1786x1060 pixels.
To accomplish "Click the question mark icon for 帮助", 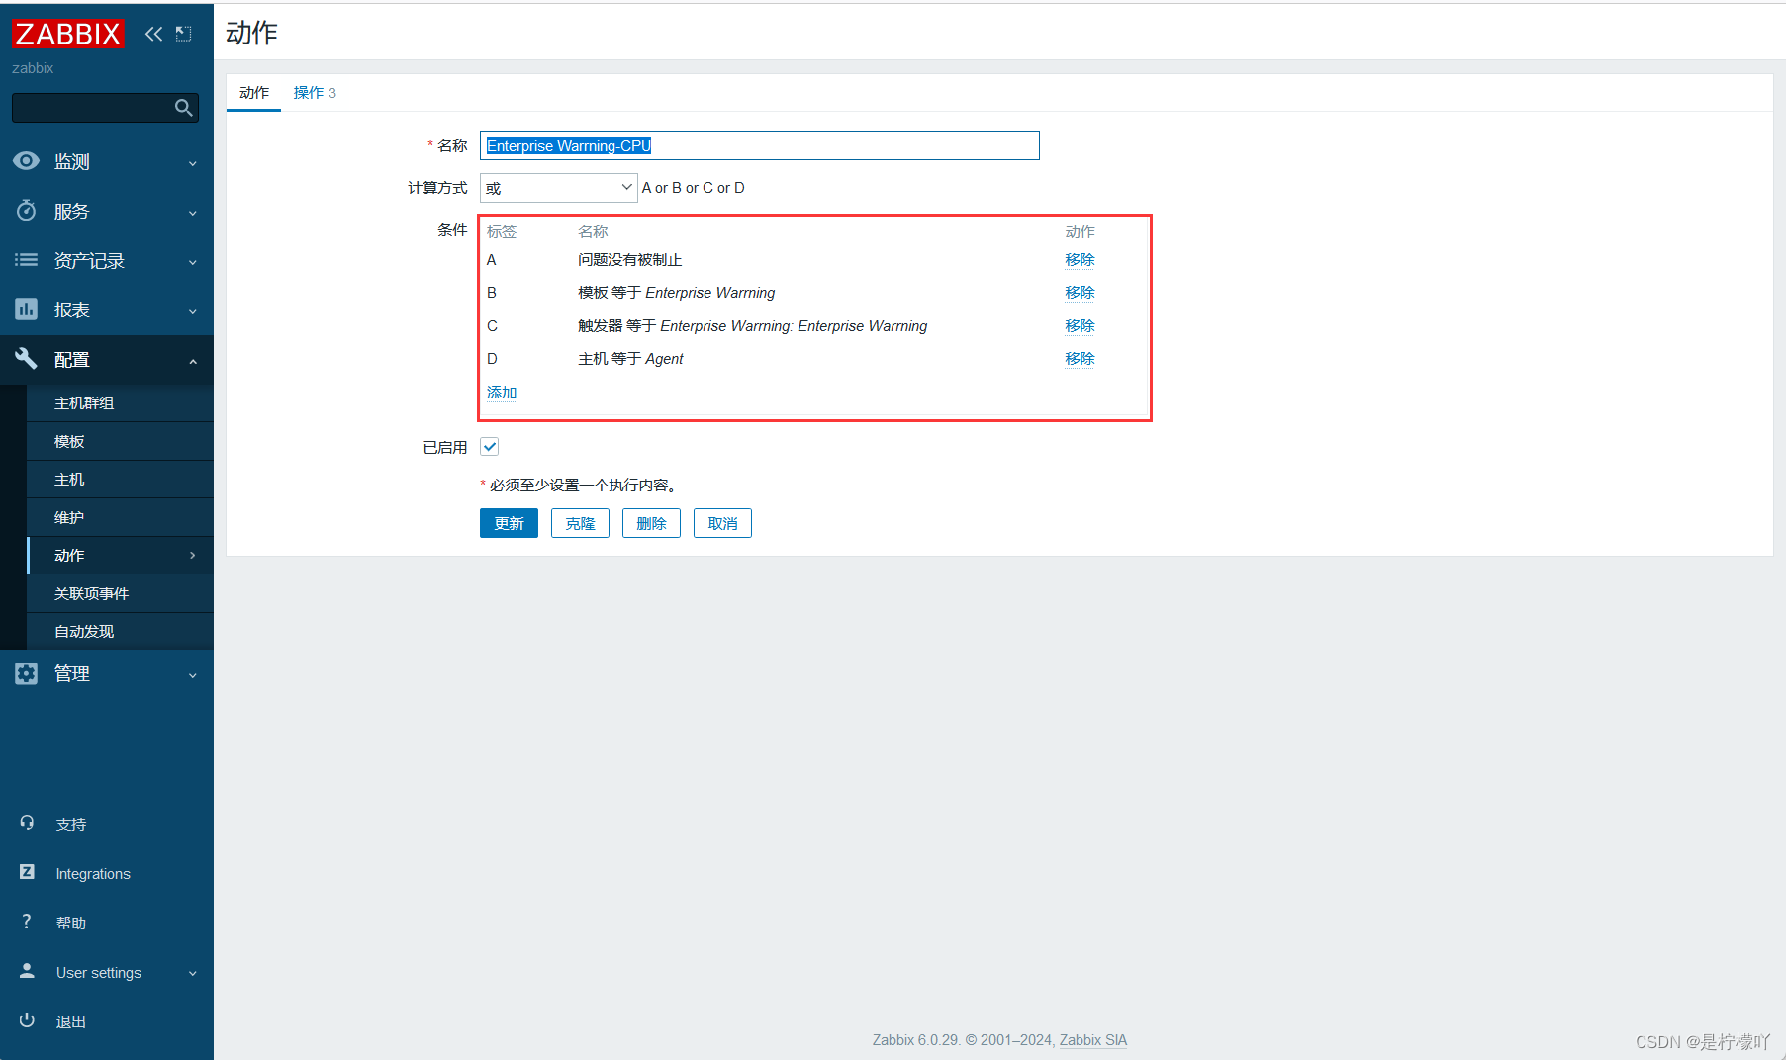I will point(27,922).
